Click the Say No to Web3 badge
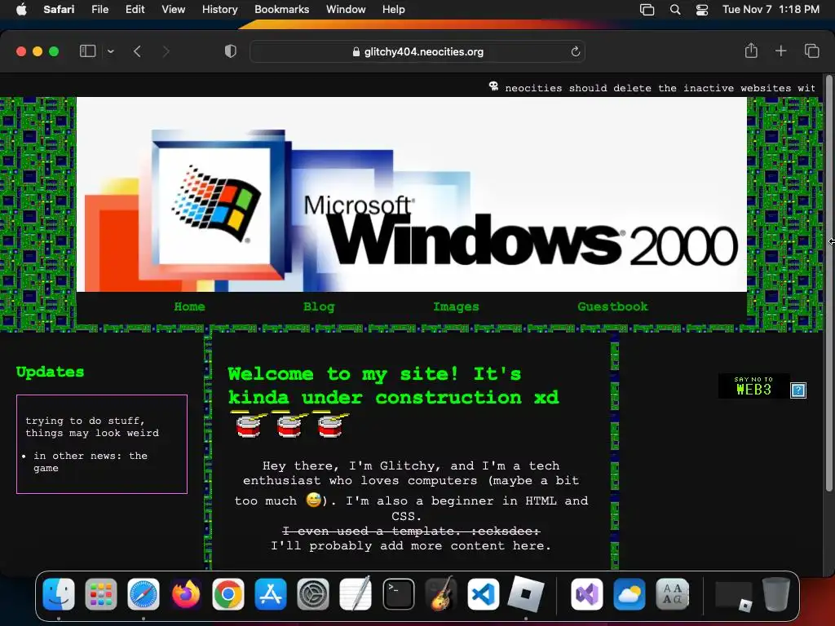This screenshot has width=835, height=626. [753, 386]
